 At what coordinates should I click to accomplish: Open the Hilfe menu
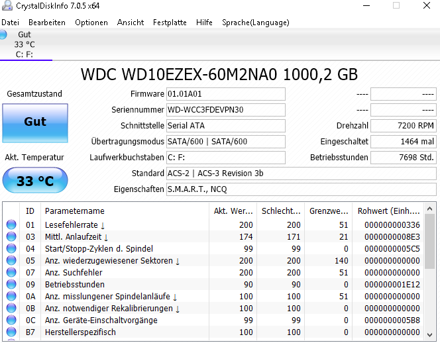204,23
